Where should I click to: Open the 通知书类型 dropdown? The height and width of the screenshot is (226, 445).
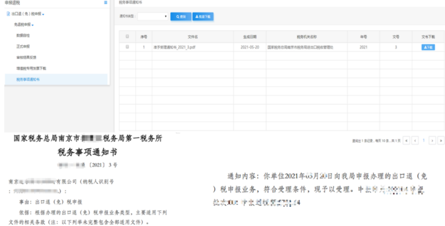[x=153, y=16]
